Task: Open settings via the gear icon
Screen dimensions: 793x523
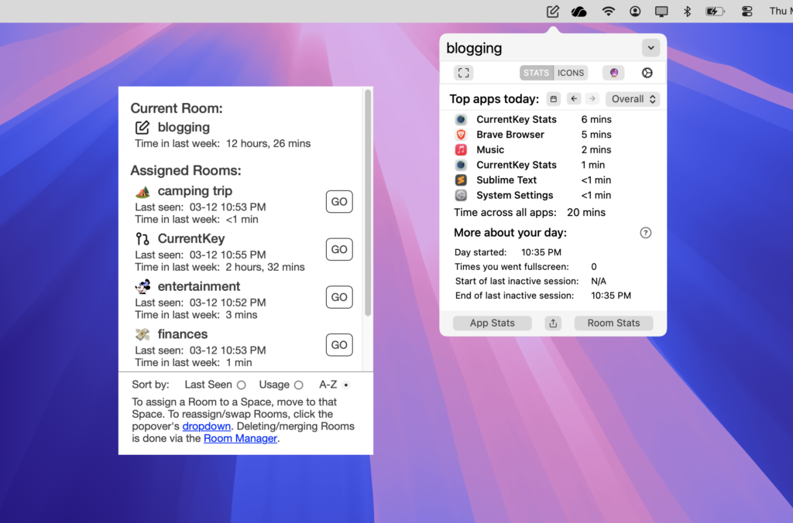Action: pos(647,73)
